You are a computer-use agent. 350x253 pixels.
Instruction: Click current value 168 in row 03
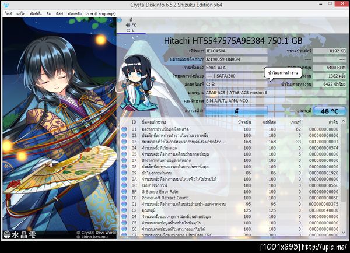(247, 142)
